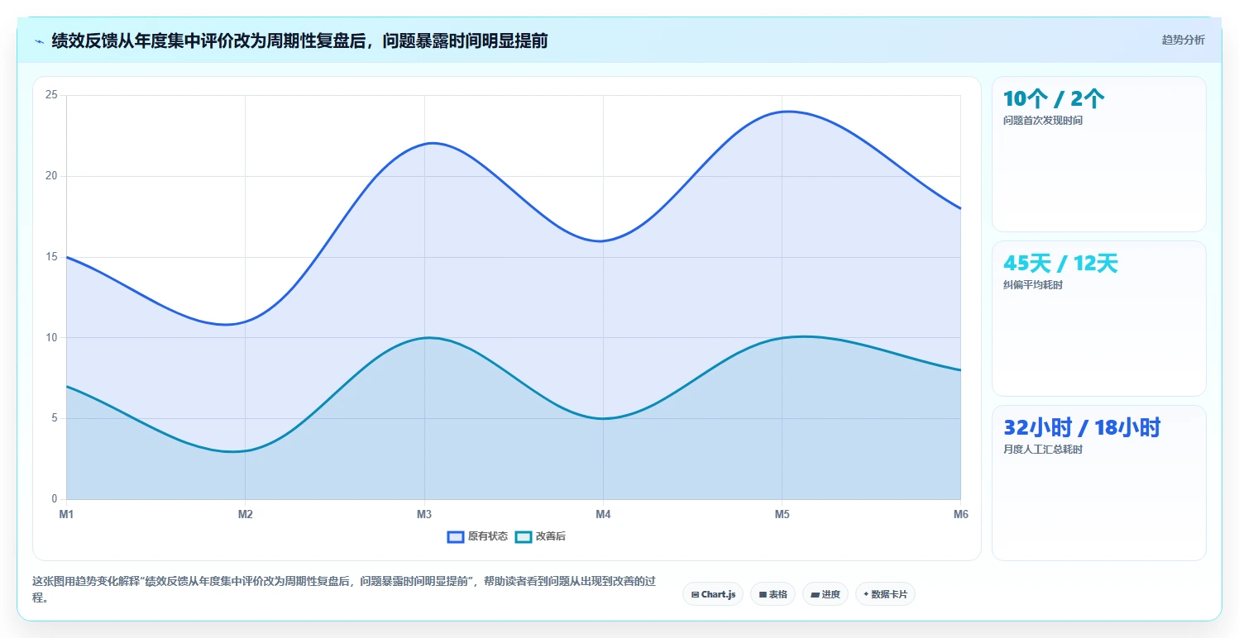Click the 10个 / 2个 metric value
1239x638 pixels.
click(1054, 99)
